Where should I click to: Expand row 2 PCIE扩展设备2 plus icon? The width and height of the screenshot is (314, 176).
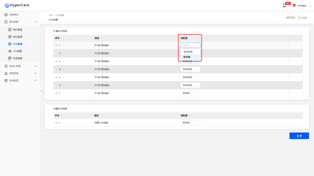pyautogui.click(x=56, y=53)
